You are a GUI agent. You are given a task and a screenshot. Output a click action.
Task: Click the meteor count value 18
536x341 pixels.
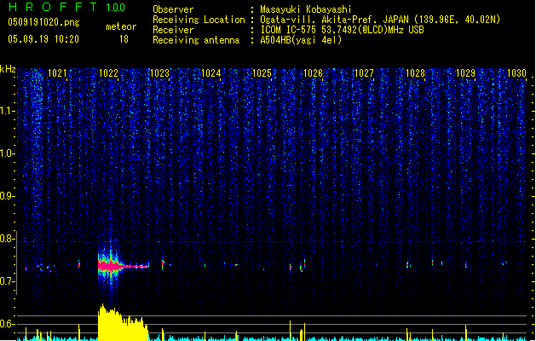(x=124, y=39)
